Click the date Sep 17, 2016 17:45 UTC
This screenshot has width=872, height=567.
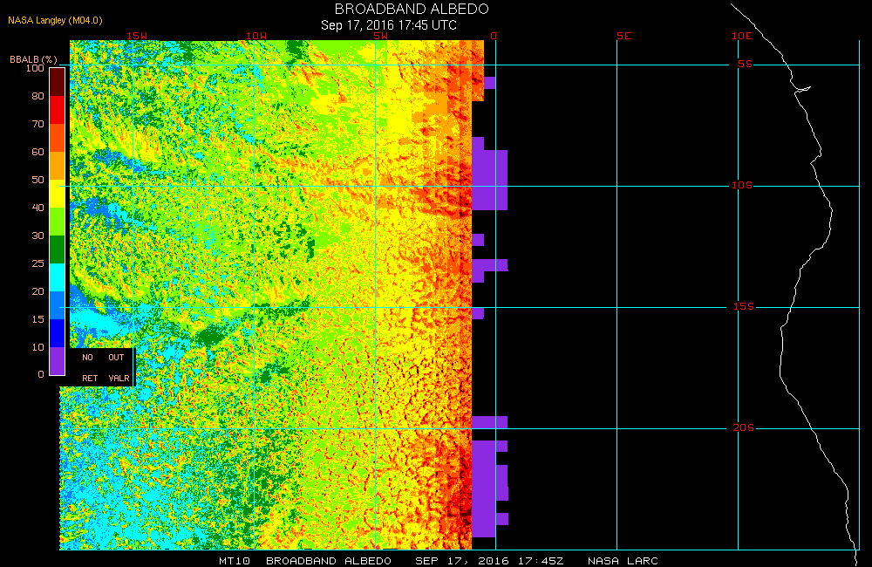(389, 25)
